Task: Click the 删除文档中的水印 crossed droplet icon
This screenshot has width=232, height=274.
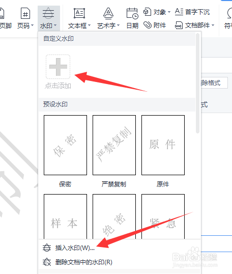Action: (47, 262)
